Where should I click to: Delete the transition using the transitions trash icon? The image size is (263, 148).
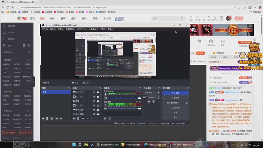tap(153, 102)
